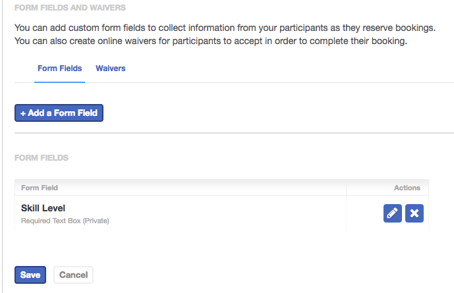Viewport: 454px width, 293px height.
Task: Edit Skill Level with the pencil icon
Action: (x=392, y=213)
